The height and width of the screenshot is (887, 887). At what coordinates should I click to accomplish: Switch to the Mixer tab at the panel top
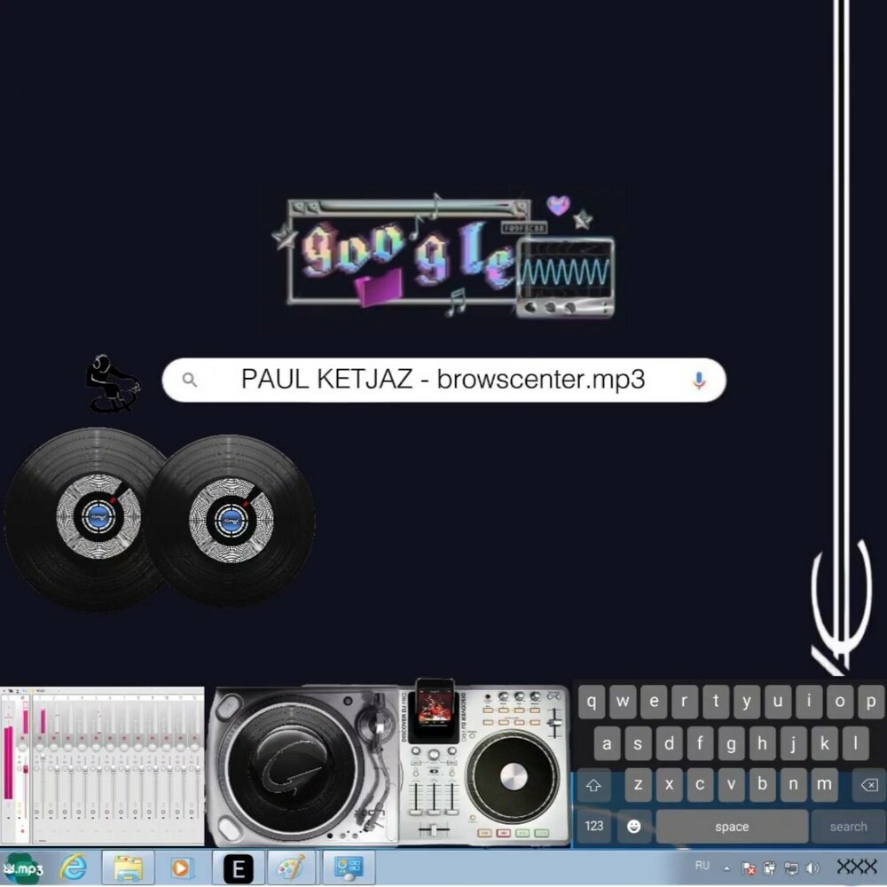(x=42, y=689)
